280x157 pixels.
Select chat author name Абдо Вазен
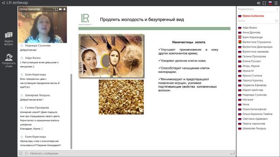33,58
